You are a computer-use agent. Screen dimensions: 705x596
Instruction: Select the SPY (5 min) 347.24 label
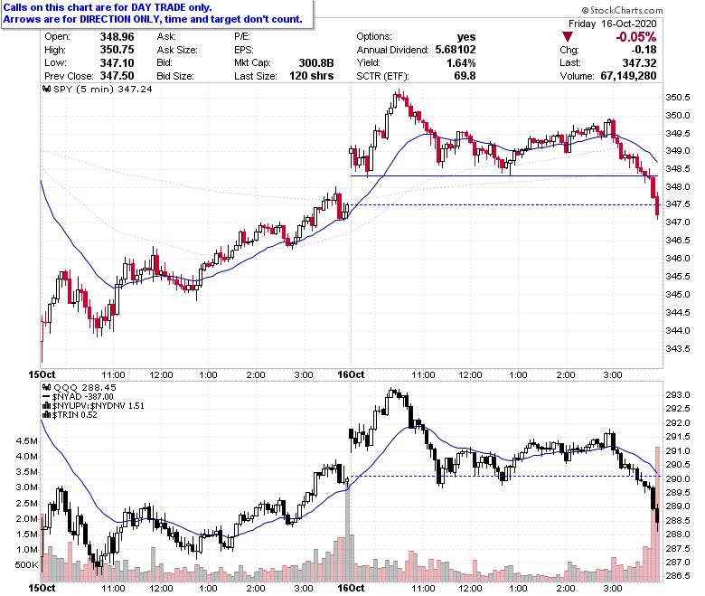103,89
